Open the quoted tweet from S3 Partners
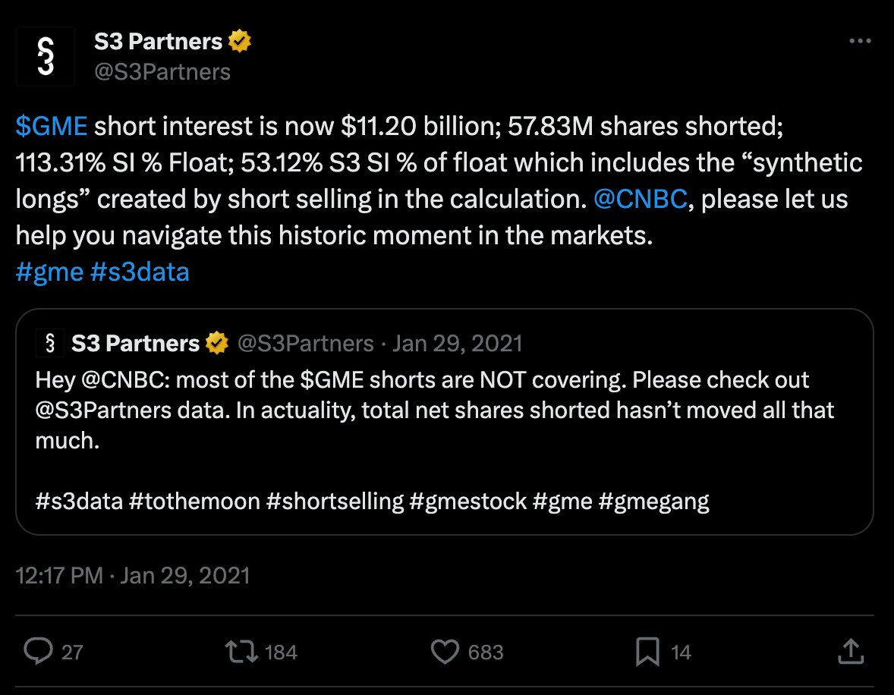894x695 pixels. click(x=444, y=440)
